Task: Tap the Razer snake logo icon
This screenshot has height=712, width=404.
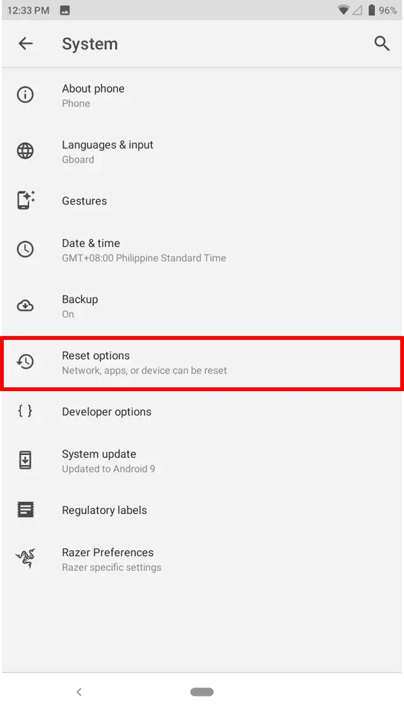Action: pyautogui.click(x=25, y=559)
